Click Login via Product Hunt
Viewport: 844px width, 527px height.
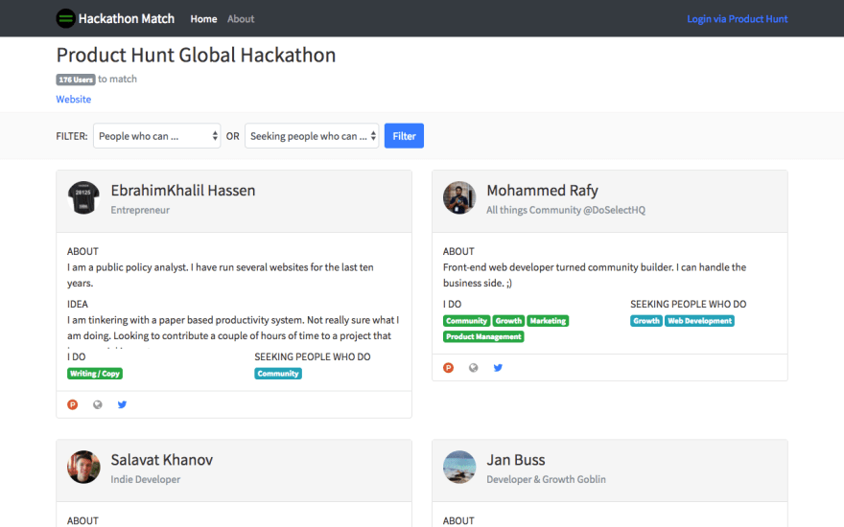tap(737, 19)
